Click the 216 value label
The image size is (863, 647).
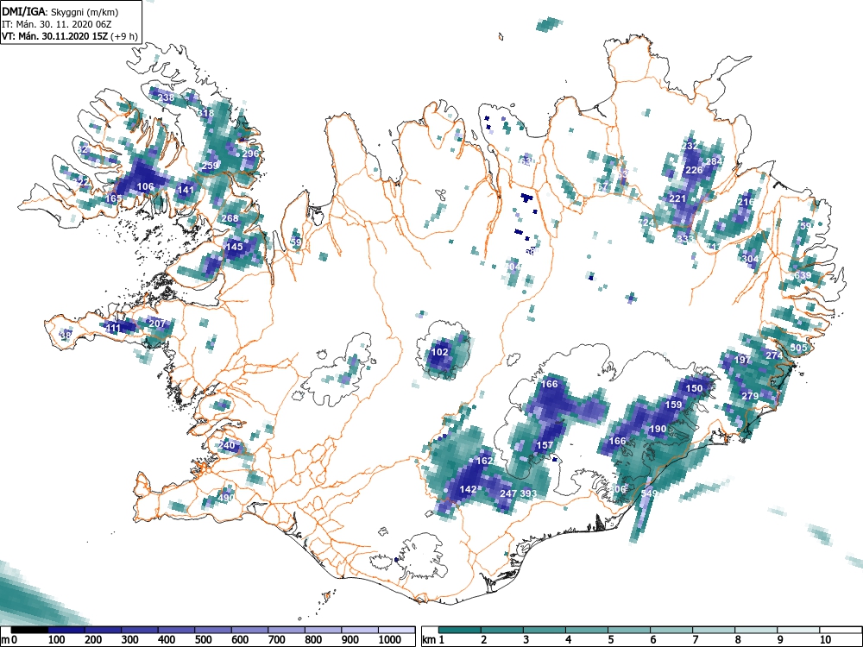(746, 202)
